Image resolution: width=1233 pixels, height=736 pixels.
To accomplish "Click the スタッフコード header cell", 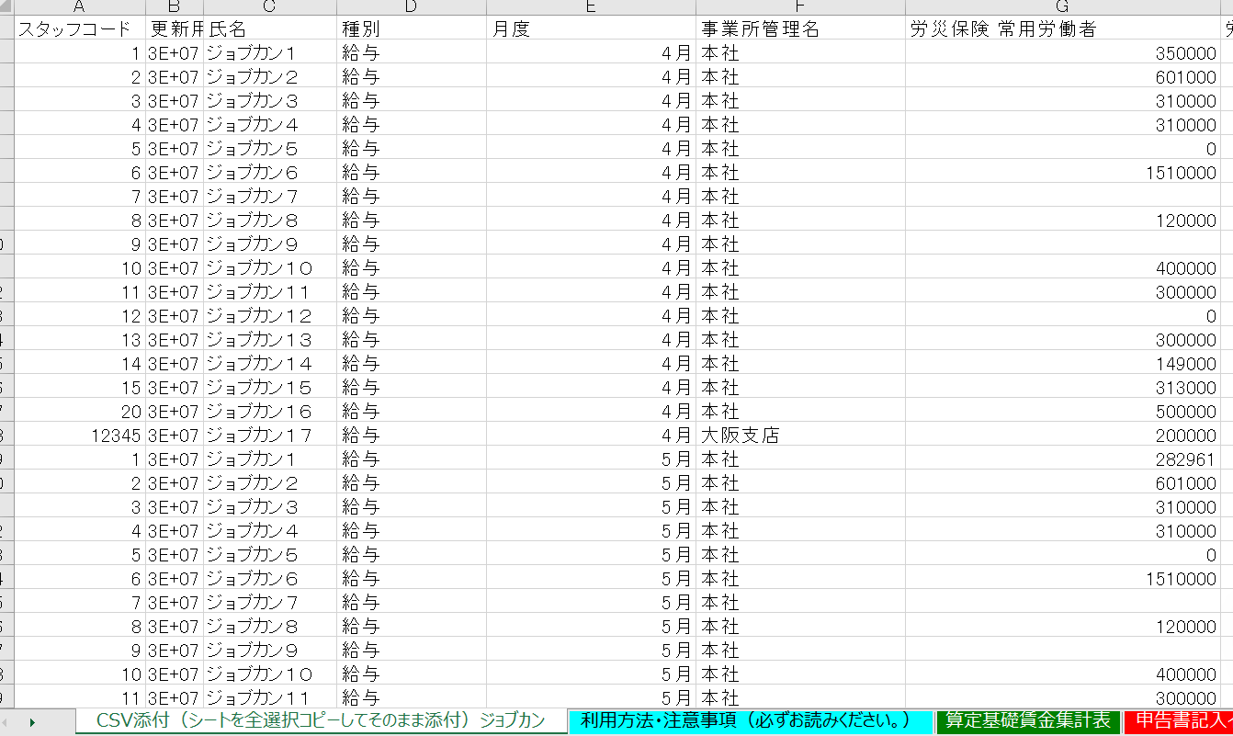I will pyautogui.click(x=80, y=28).
